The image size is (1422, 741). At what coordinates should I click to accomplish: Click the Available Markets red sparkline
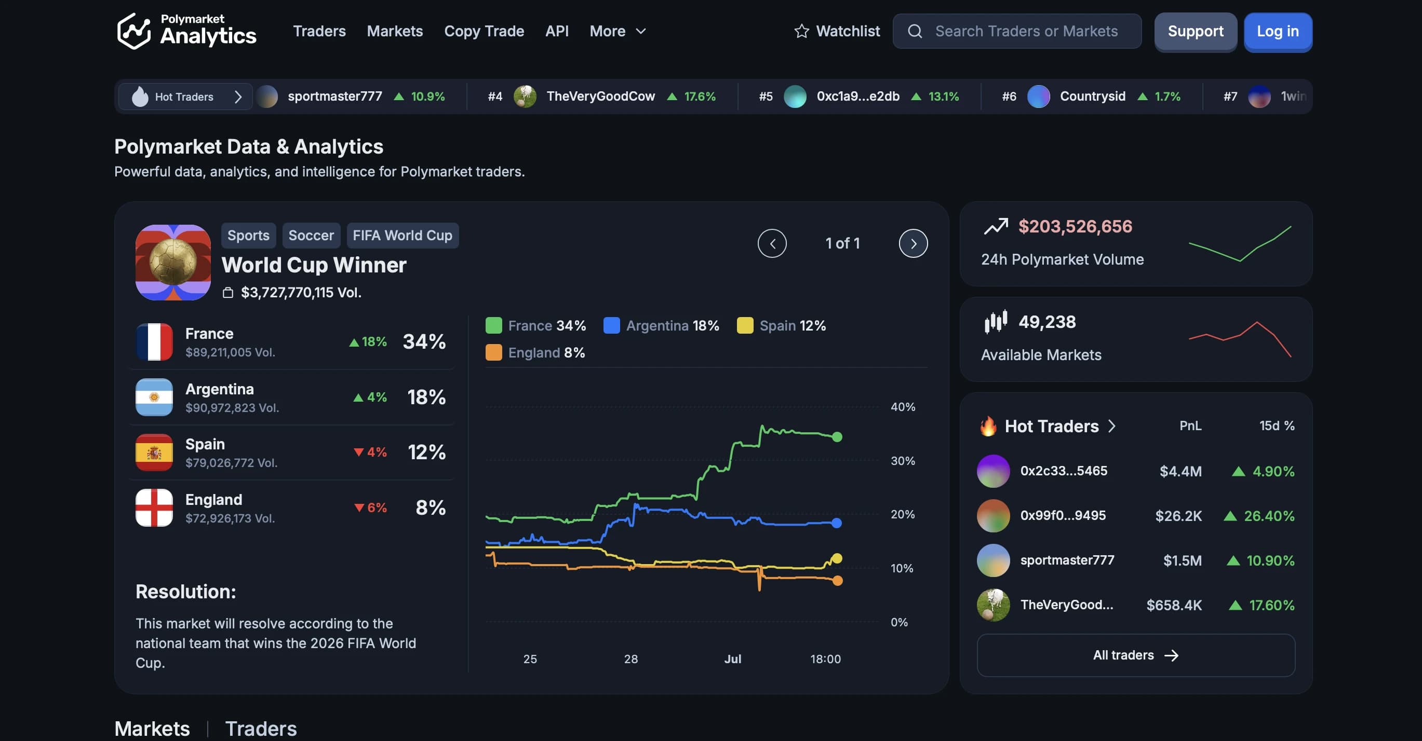click(1239, 338)
